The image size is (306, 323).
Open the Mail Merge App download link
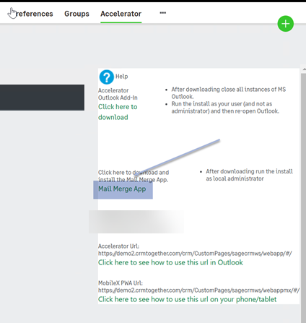pos(122,189)
